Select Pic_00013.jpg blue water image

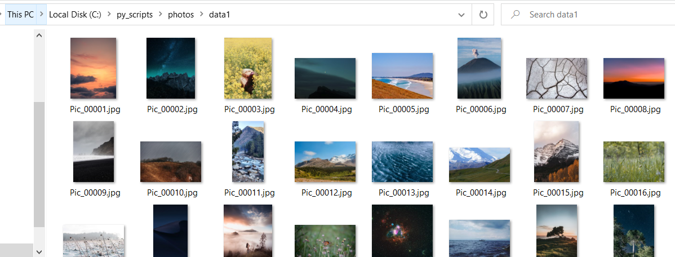coord(402,162)
